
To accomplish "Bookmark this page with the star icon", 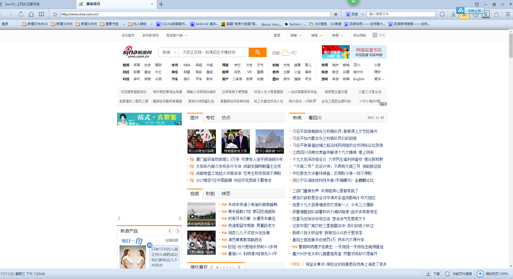I will 55,14.
